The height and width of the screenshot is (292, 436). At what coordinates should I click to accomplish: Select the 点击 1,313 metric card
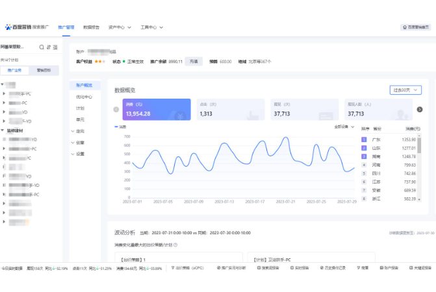[231, 110]
